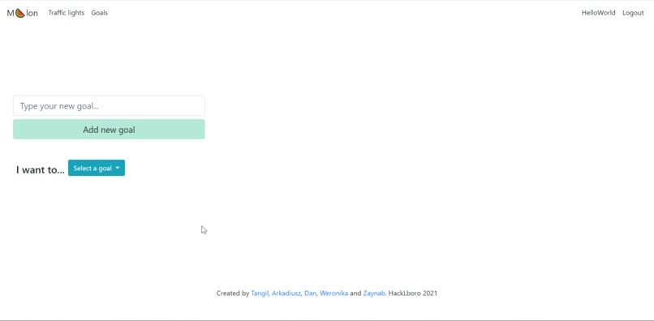Open the HelloWorld user profile

pyautogui.click(x=598, y=13)
